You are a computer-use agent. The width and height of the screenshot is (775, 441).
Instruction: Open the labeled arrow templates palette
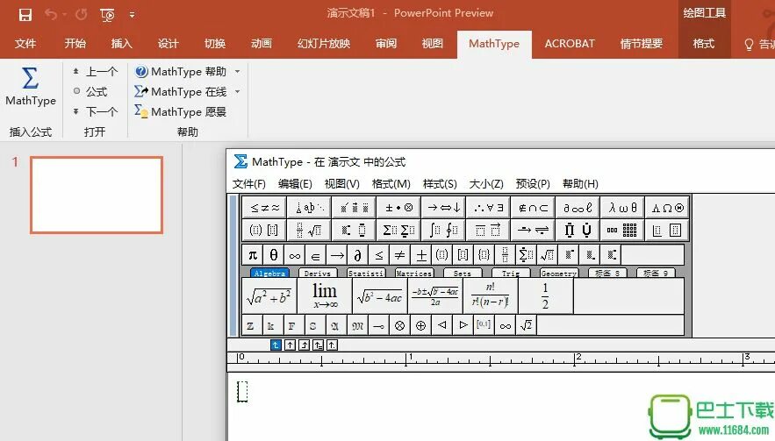[x=533, y=230]
